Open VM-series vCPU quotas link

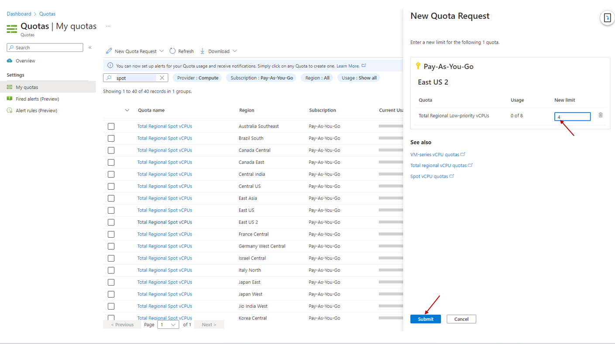coord(435,154)
